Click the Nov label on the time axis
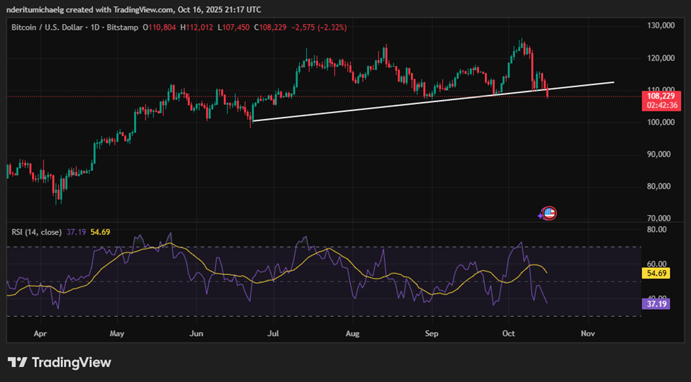Viewport: 691px width, 382px height. (586, 332)
